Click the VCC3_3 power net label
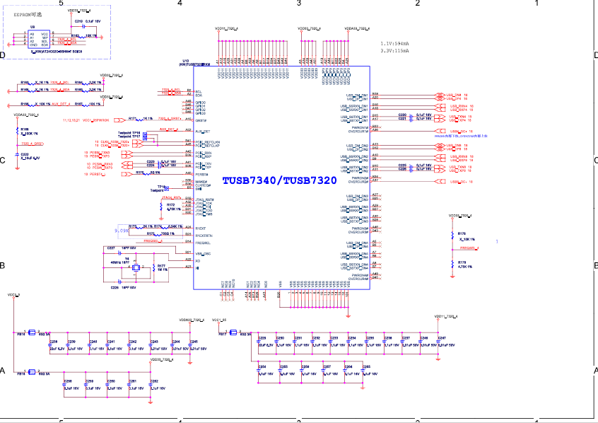Image resolution: width=598 pixels, height=423 pixels. [13, 295]
